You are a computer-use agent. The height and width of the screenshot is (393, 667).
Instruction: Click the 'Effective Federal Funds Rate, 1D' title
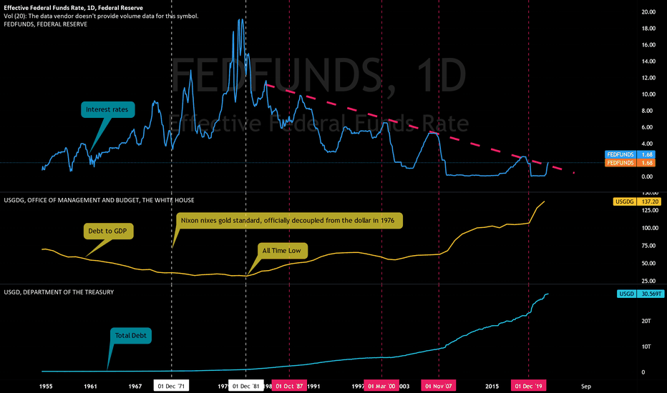point(73,8)
